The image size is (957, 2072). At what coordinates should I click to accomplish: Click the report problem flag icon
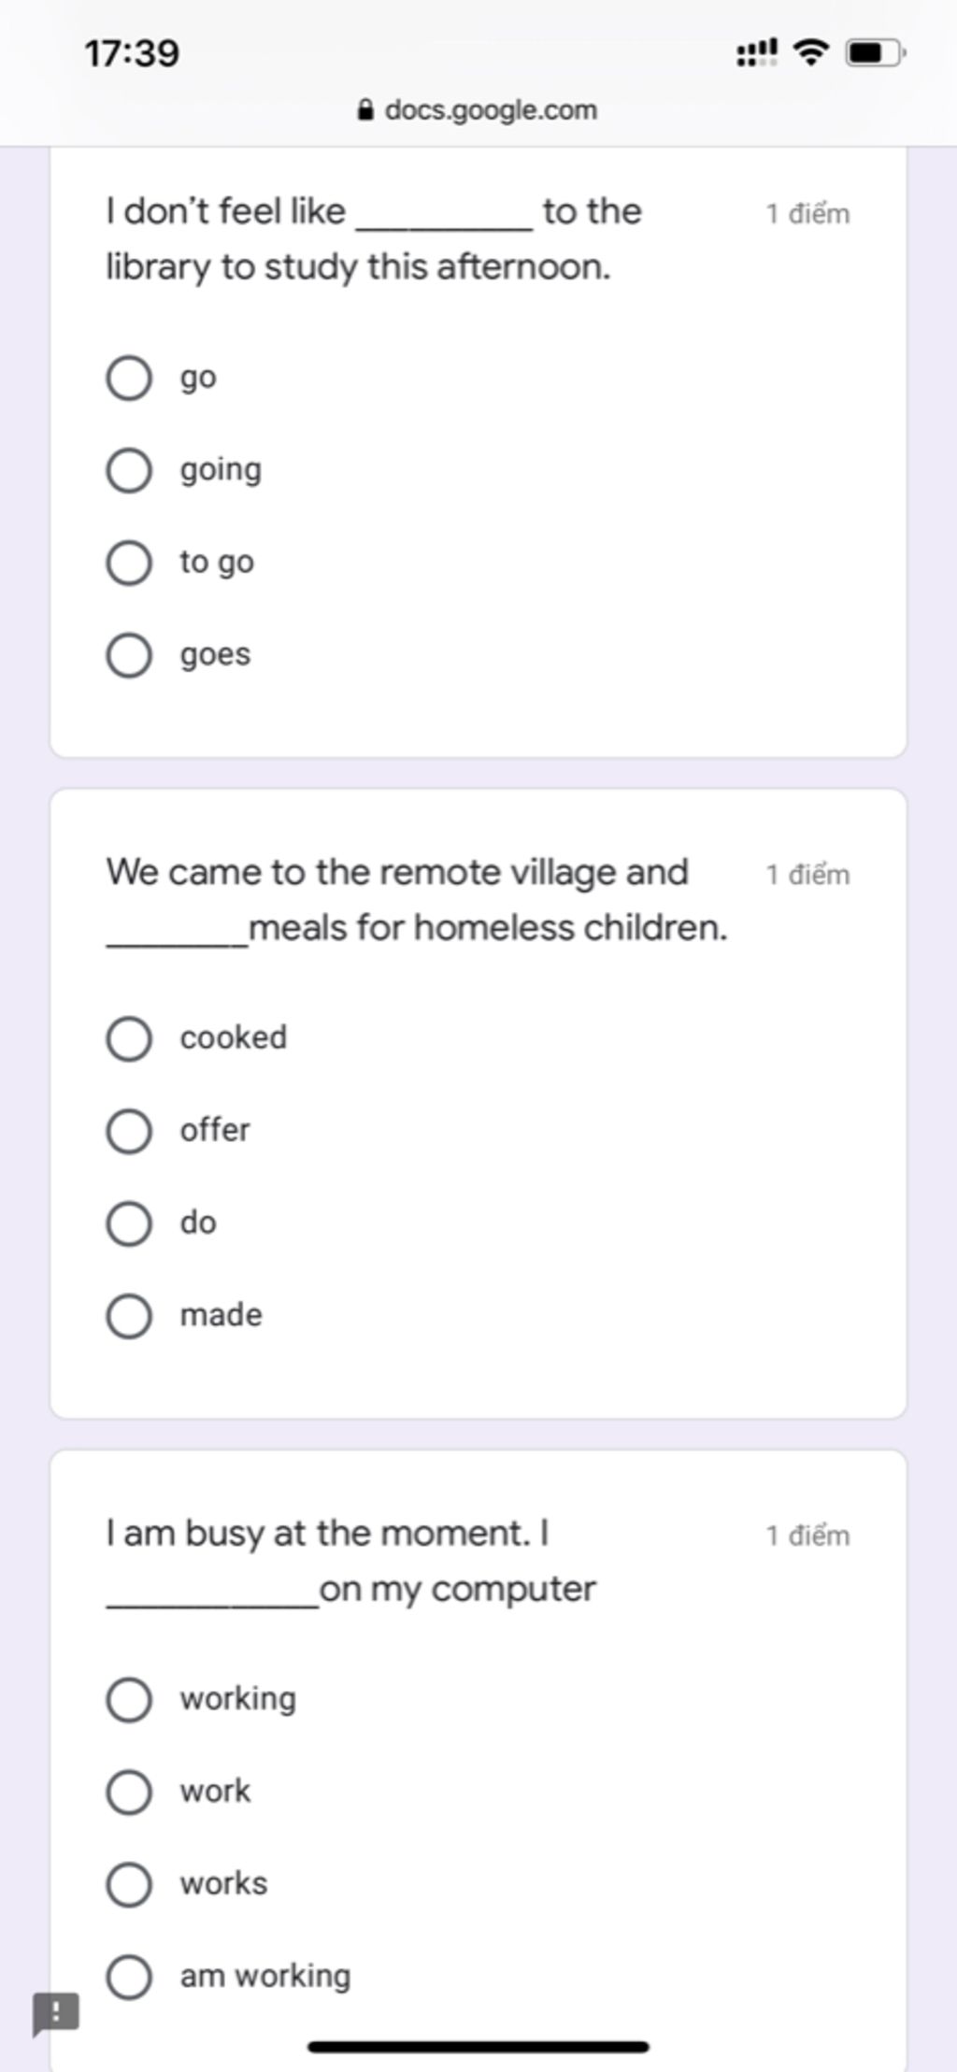[56, 2013]
